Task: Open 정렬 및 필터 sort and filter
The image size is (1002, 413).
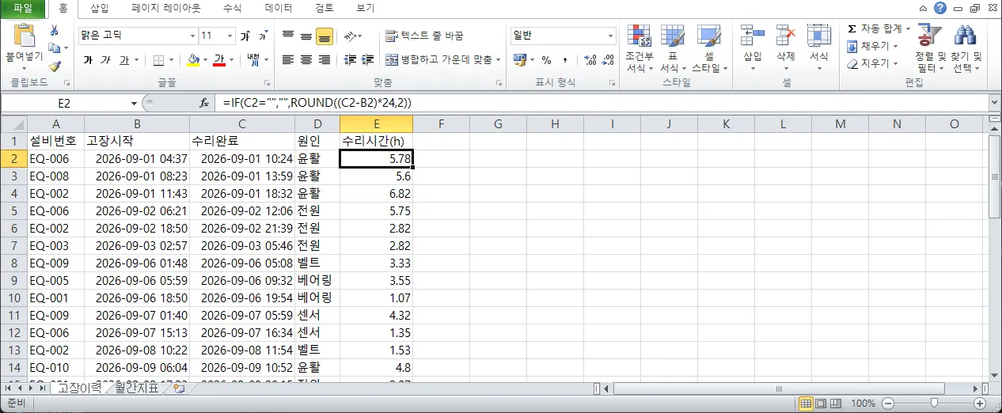Action: [930, 49]
